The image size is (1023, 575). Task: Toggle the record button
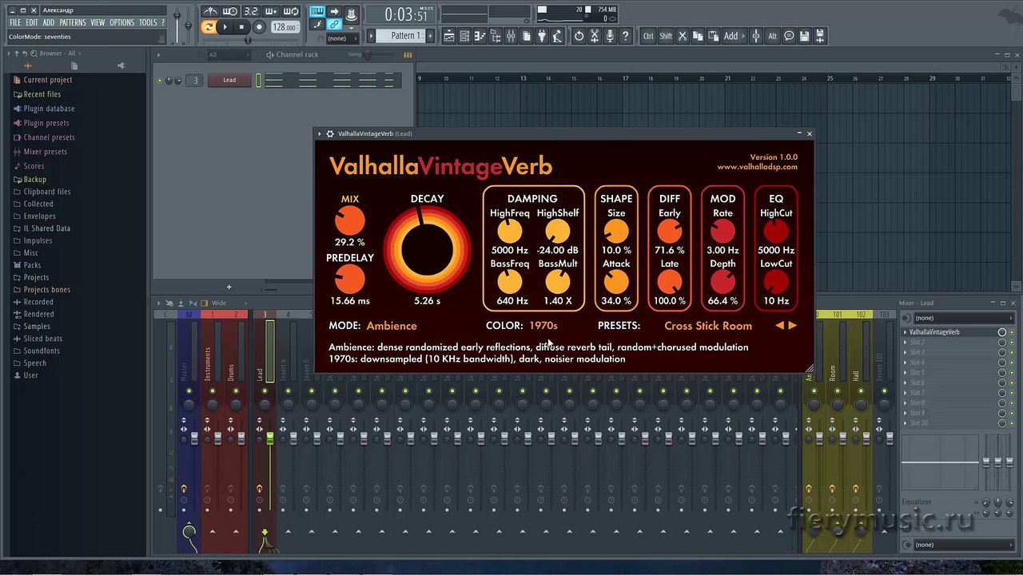click(x=259, y=27)
